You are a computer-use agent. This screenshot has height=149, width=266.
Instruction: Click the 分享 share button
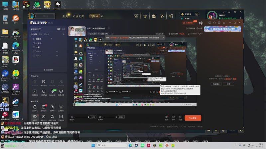pos(199,28)
